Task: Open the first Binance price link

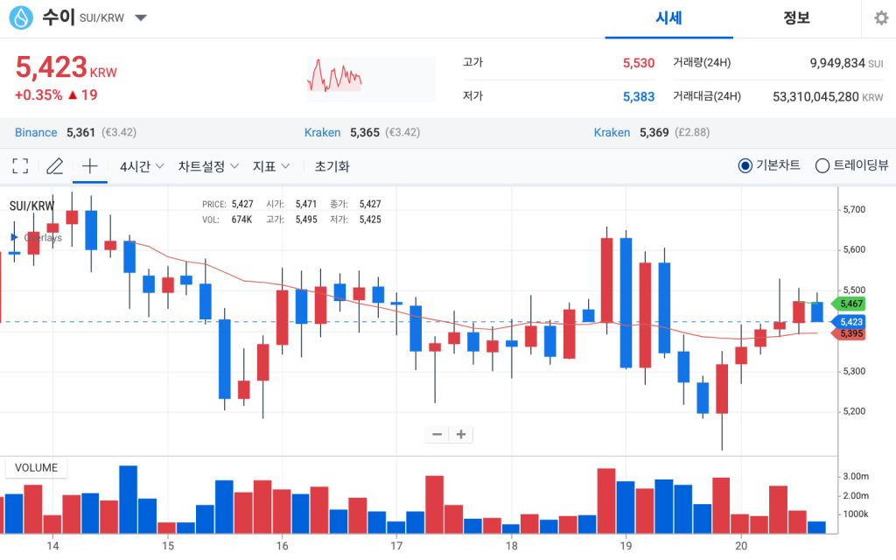Action: point(36,133)
